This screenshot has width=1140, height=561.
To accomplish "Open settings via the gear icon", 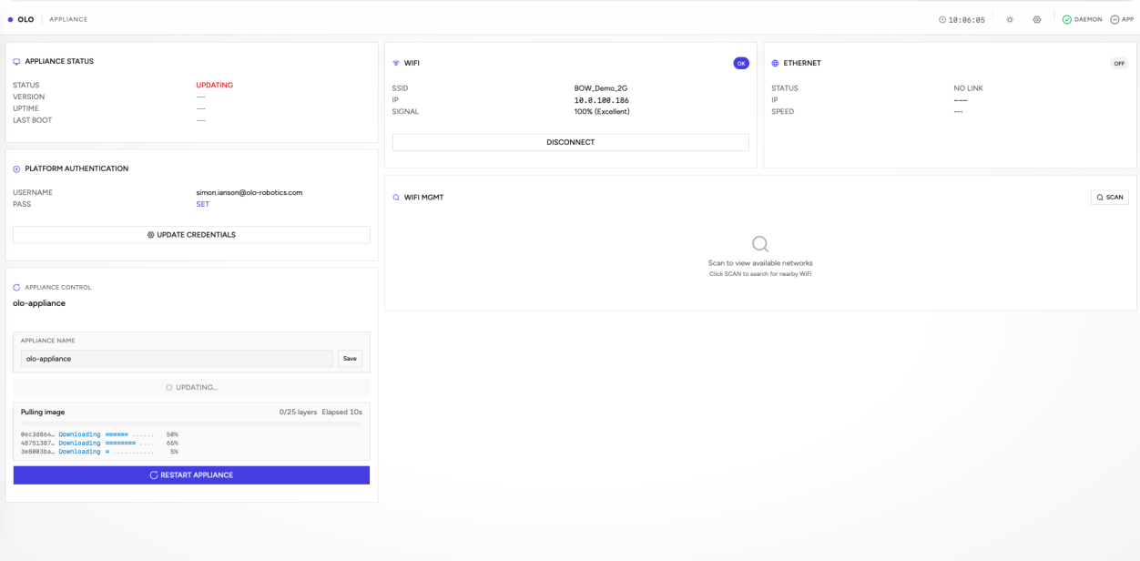I will pos(1037,19).
